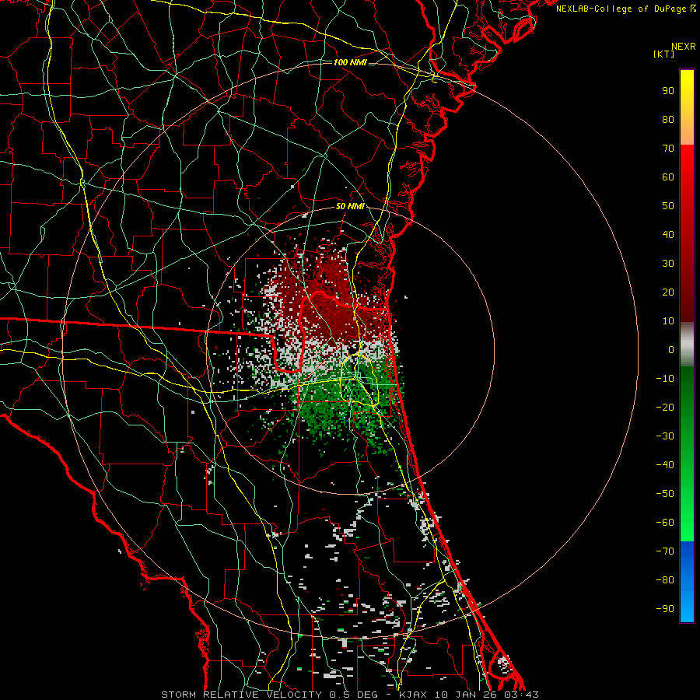
Task: Select the 100 NMI range ring label
Action: tap(350, 62)
